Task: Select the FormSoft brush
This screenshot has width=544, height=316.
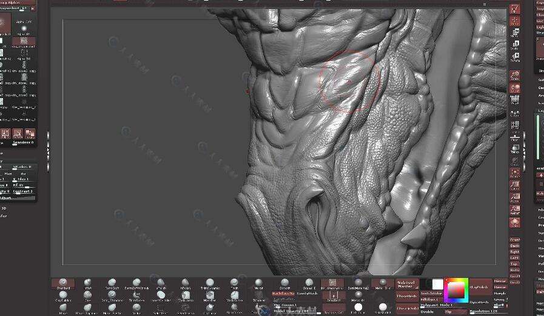Action: 112,284
